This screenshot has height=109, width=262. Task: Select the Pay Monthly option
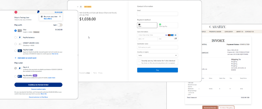pyautogui.click(x=16, y=76)
